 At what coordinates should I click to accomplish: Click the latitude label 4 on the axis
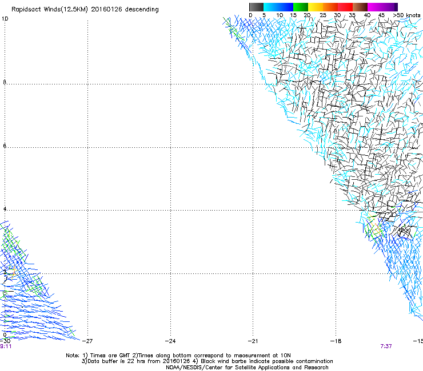click(x=5, y=209)
